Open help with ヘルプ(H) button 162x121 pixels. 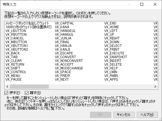pos(147,115)
